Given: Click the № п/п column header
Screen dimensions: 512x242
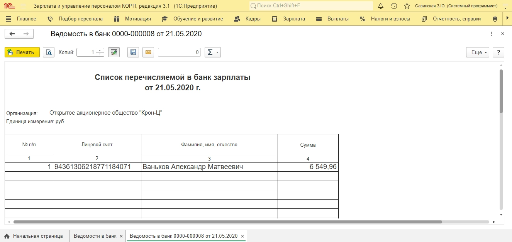Looking at the screenshot, I should (29, 145).
